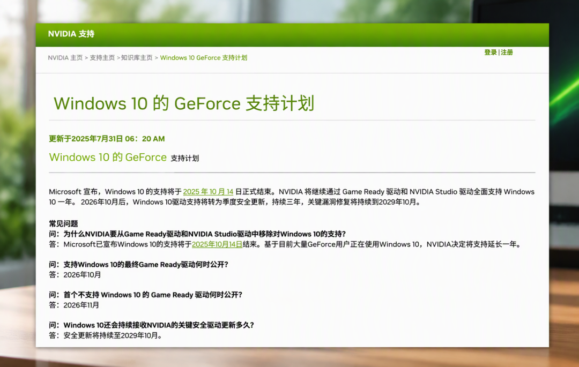Open the 2025年10月14日 link in the first answer
This screenshot has height=367, width=579.
coord(217,244)
